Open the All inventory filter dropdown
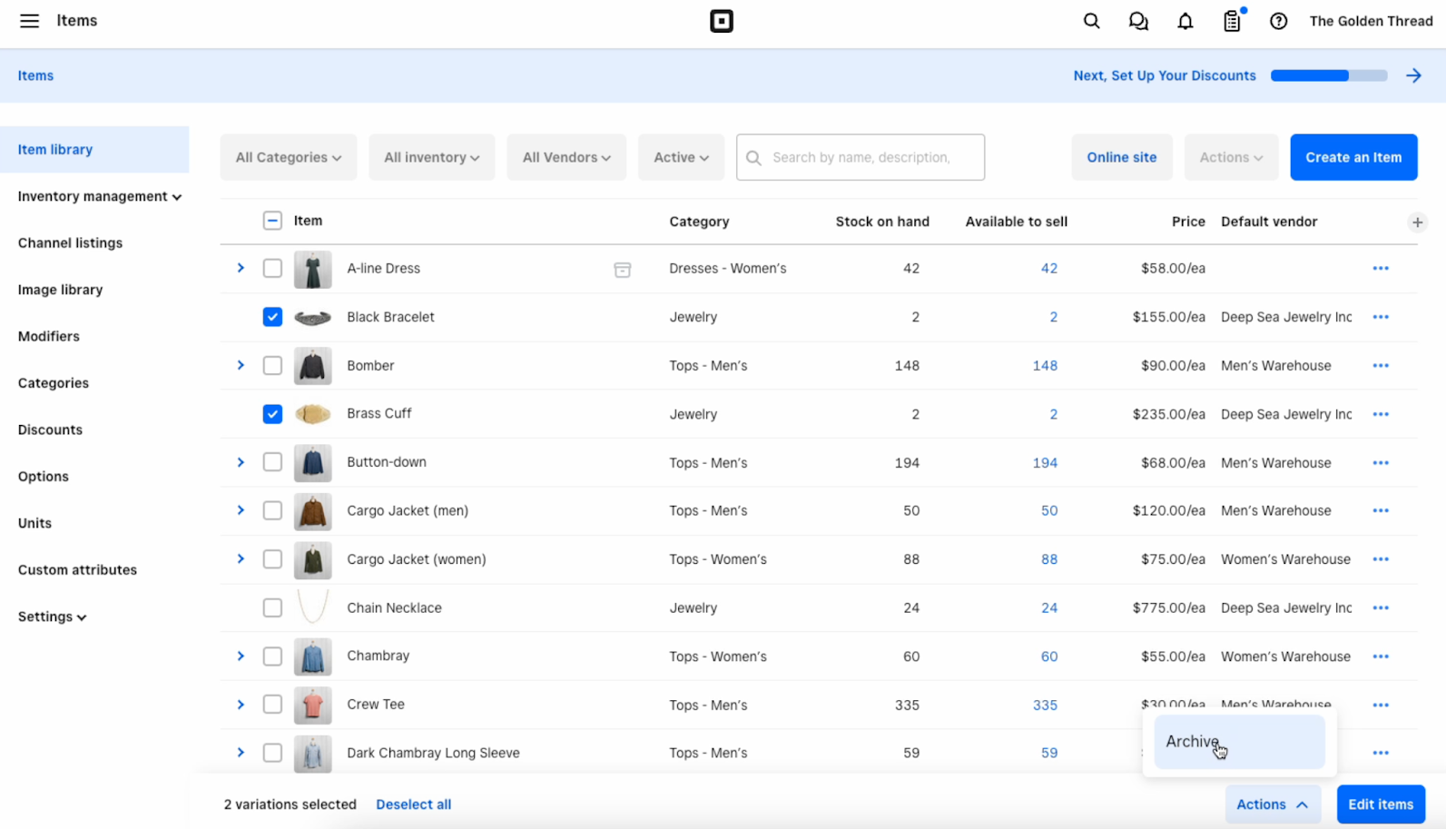The image size is (1446, 829). point(432,157)
